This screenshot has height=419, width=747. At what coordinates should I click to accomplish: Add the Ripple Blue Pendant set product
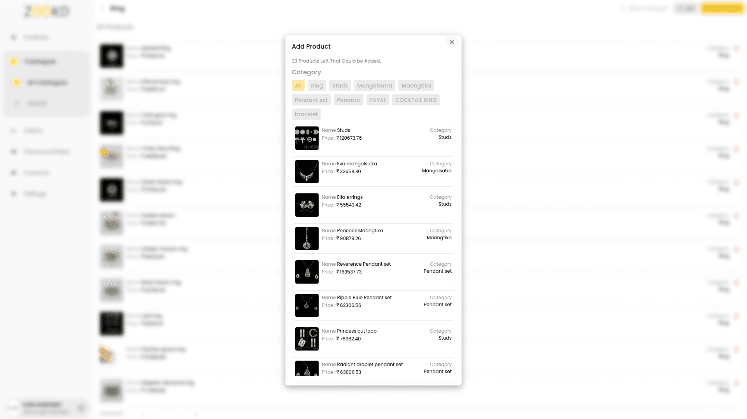(x=373, y=305)
